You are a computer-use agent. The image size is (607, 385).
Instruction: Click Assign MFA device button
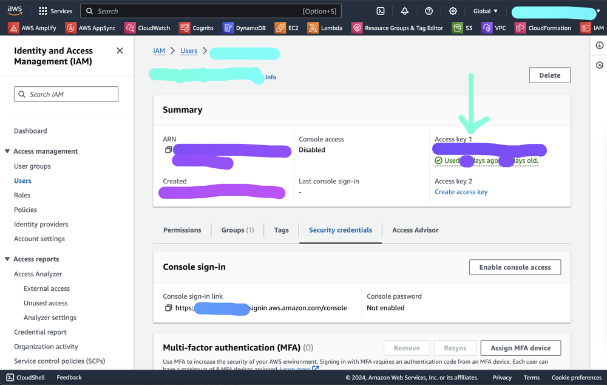click(x=520, y=348)
